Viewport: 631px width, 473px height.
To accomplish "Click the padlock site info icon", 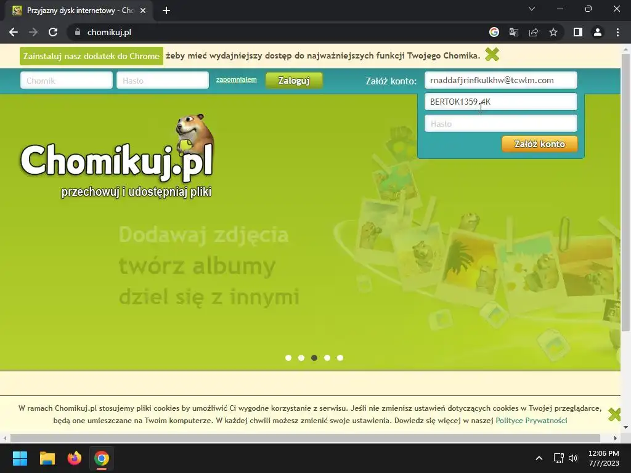I will (x=78, y=32).
